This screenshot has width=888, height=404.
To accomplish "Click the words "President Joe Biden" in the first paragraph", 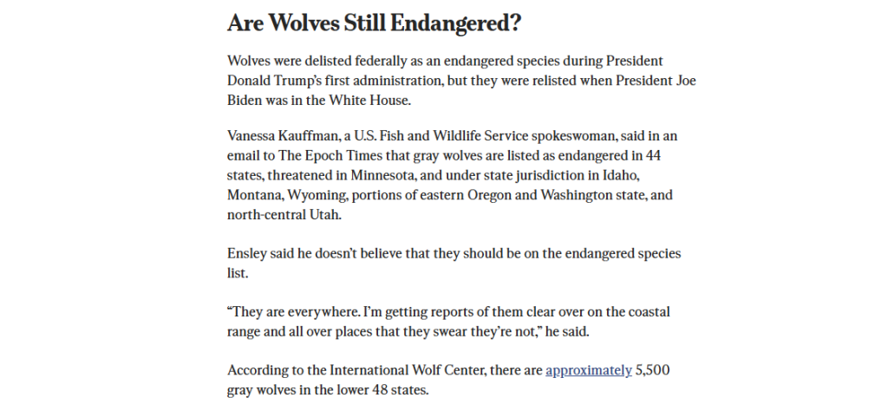I will tap(656, 81).
